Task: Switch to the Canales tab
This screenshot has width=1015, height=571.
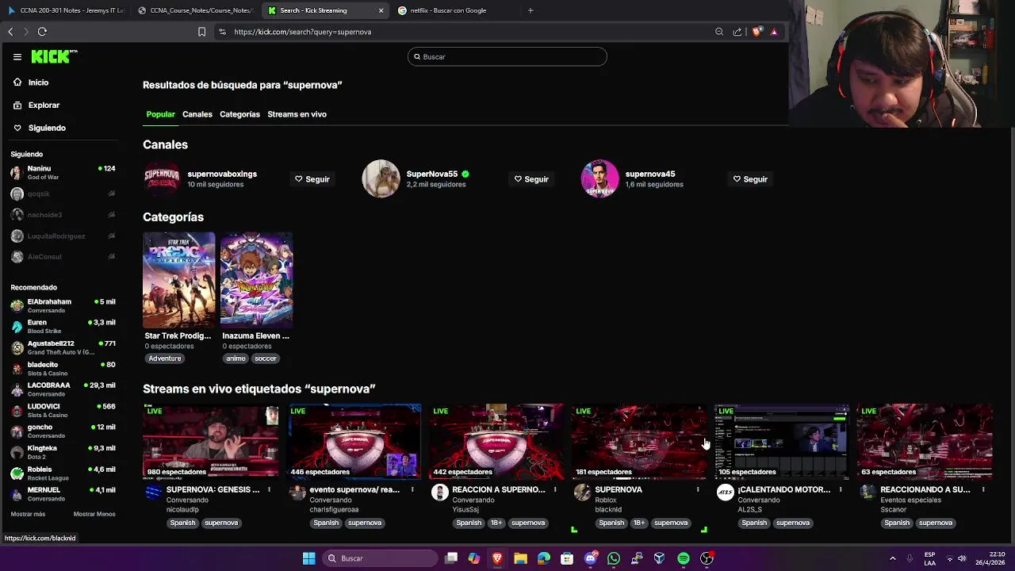Action: coord(197,114)
